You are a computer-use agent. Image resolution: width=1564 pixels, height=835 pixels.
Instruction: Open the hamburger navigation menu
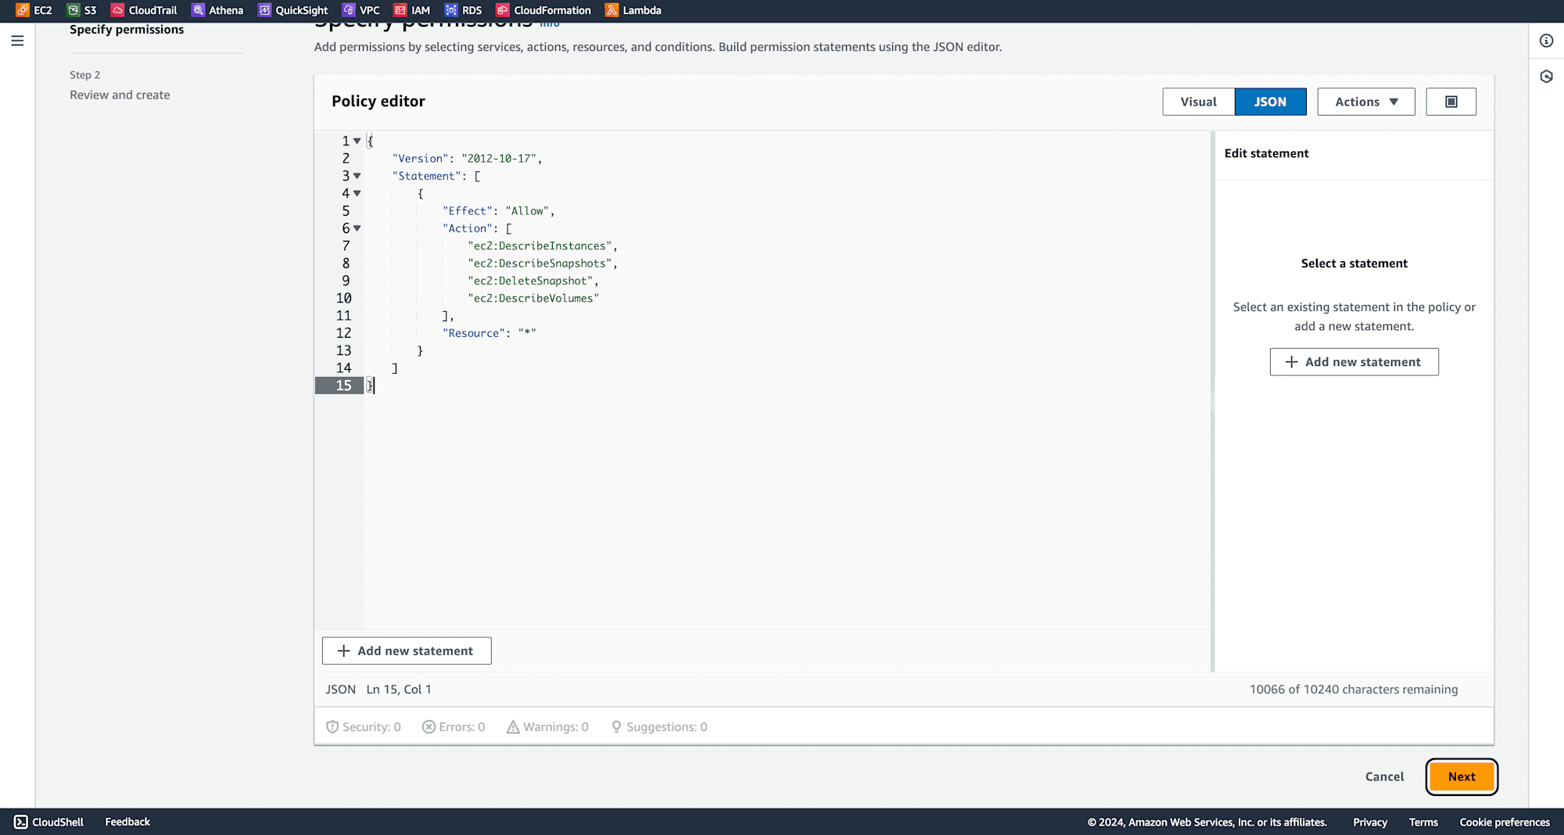(17, 41)
